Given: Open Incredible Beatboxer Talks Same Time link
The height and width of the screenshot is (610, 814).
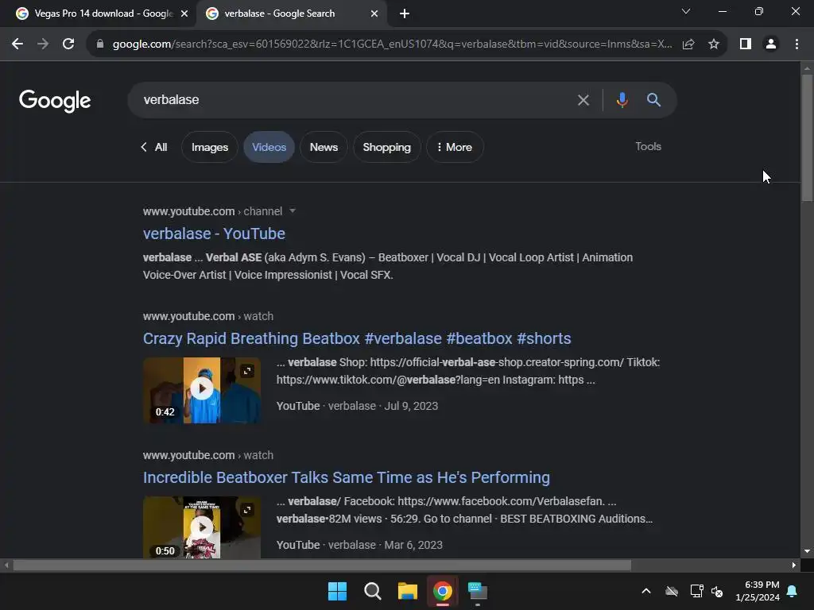Looking at the screenshot, I should point(347,477).
